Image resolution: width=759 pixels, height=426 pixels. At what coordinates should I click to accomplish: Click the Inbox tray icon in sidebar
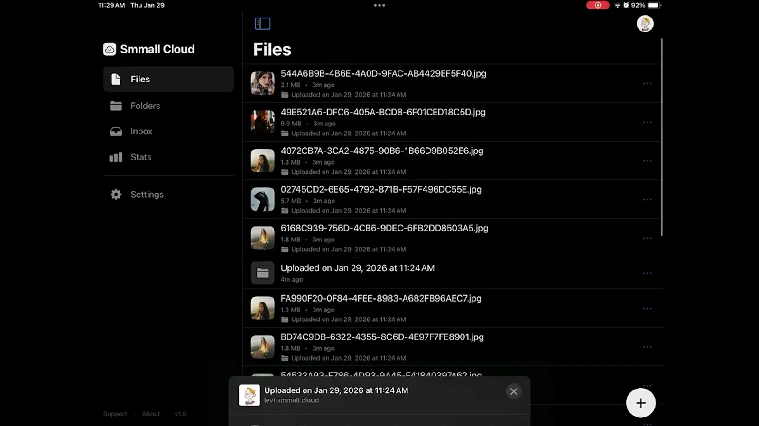[116, 132]
